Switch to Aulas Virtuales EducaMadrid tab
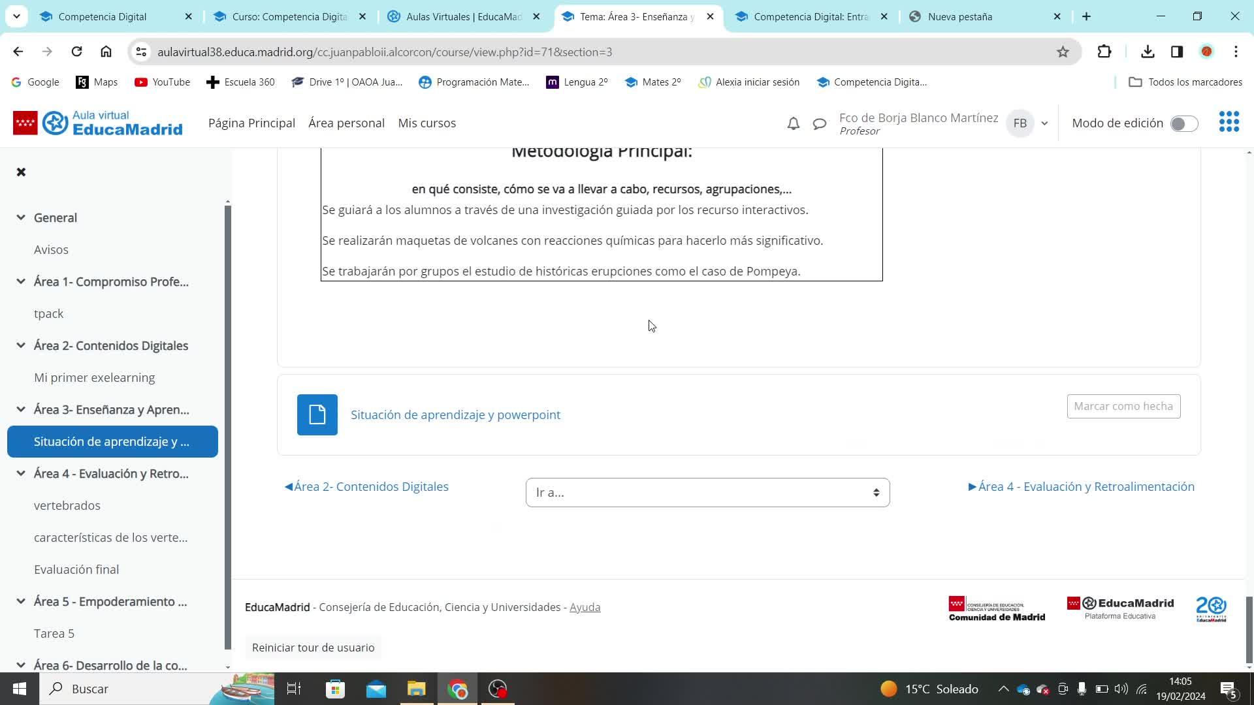 [x=464, y=17]
